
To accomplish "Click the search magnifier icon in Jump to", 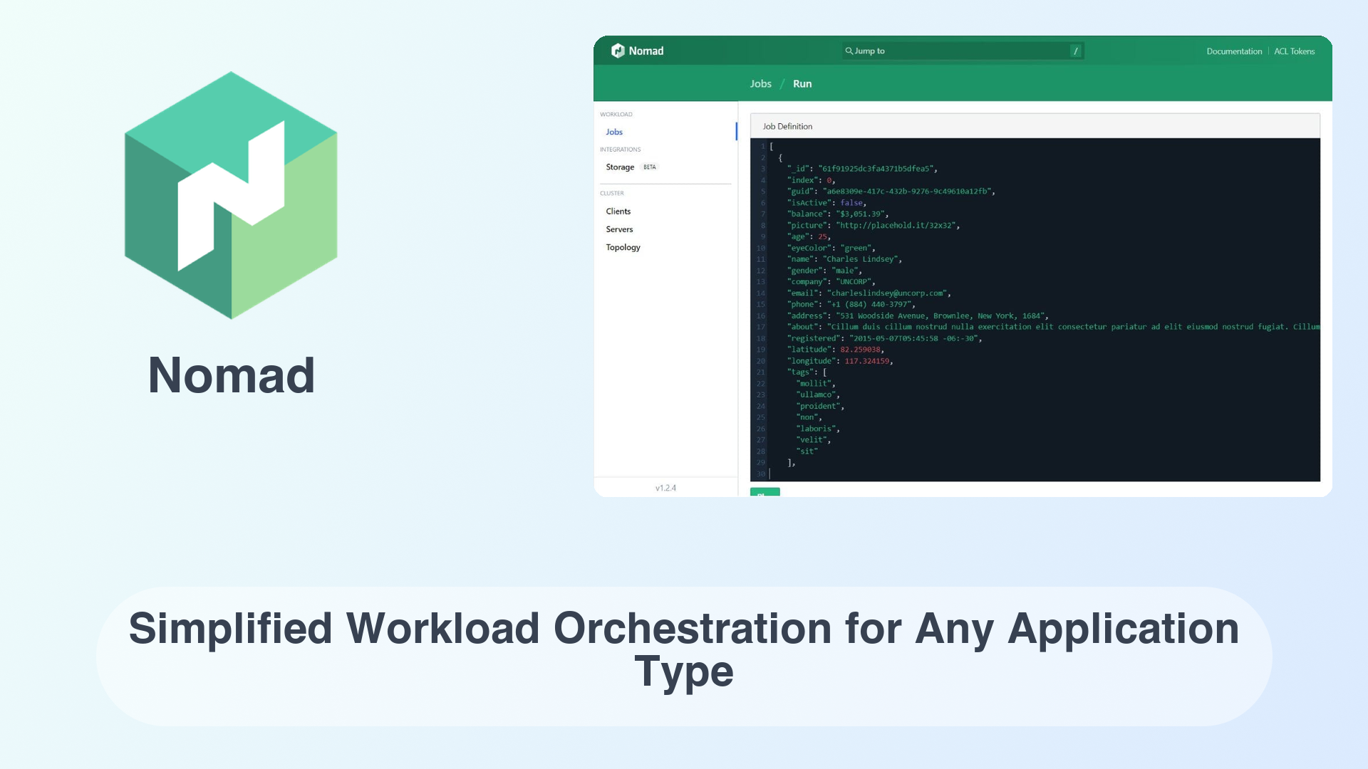I will pos(849,51).
